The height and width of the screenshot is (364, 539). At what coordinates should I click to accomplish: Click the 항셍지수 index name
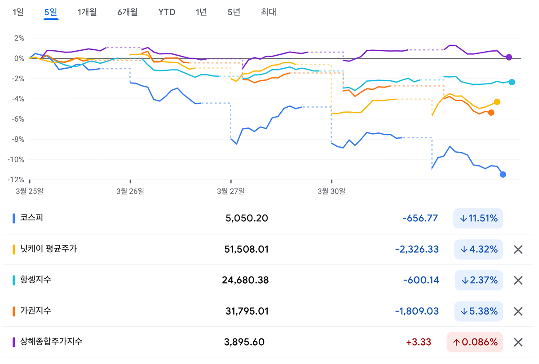click(35, 280)
